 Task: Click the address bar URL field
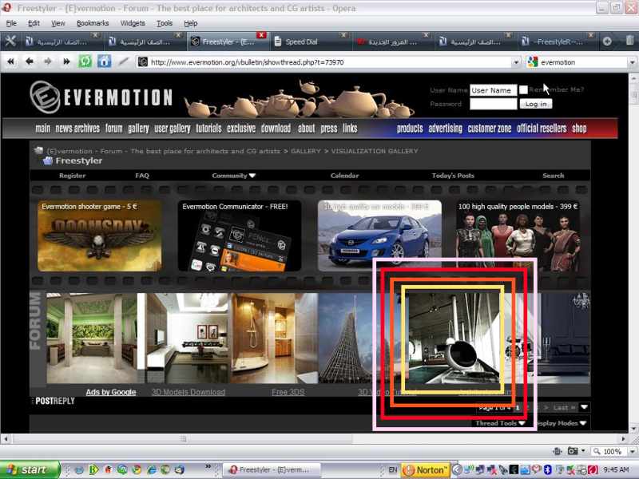click(x=329, y=62)
